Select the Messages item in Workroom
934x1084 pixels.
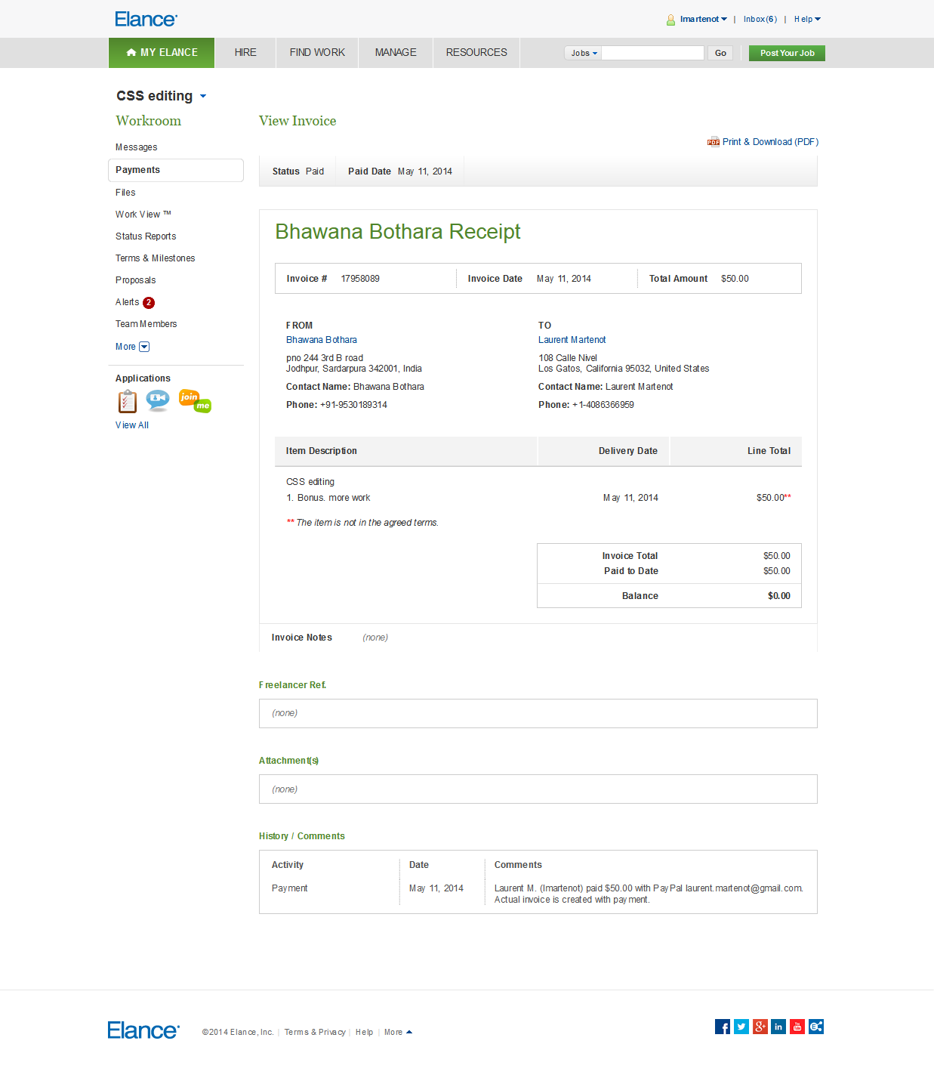(137, 147)
